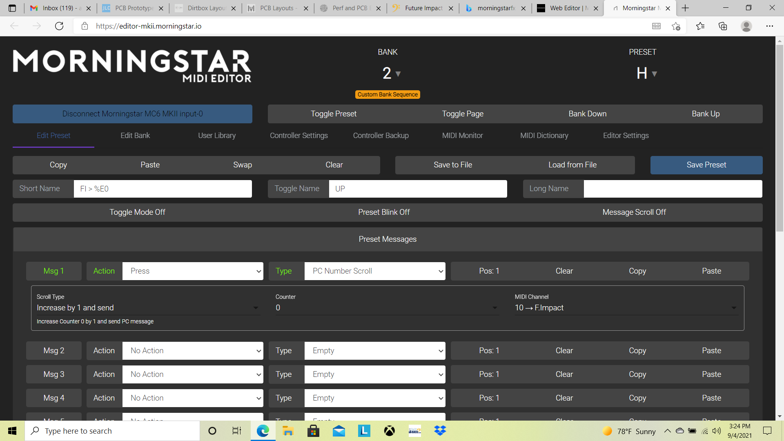This screenshot has width=784, height=441.
Task: Click the browser forward arrow
Action: point(37,26)
